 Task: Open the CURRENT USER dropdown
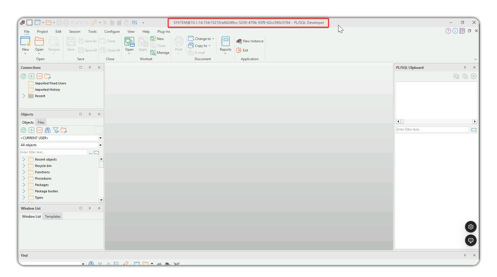pyautogui.click(x=100, y=138)
